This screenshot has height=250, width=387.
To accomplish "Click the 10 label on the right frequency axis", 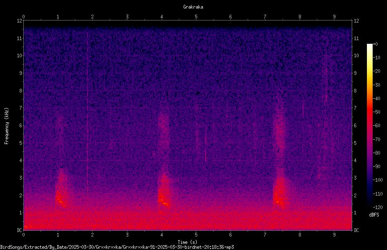I will (356, 56).
